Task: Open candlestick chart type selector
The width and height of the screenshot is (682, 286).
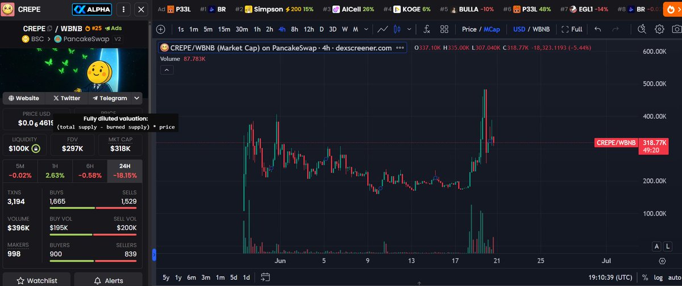Action: pos(398,29)
